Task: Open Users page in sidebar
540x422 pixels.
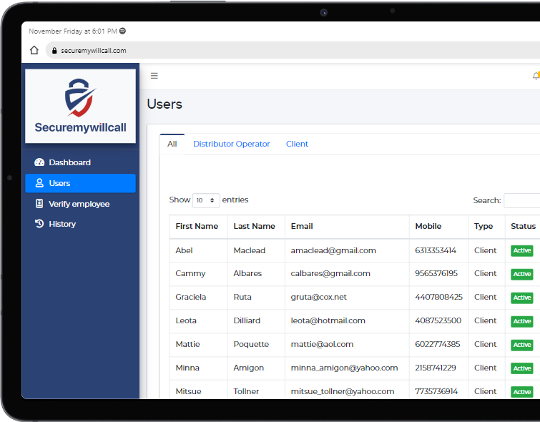Action: (x=80, y=183)
